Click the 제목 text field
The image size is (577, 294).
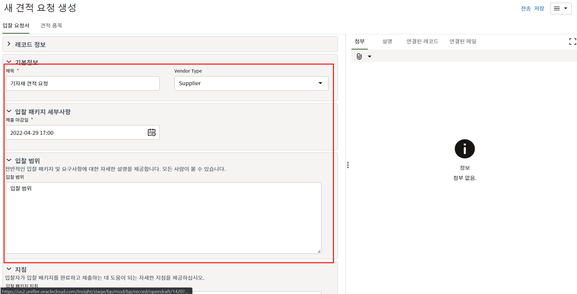click(x=83, y=83)
